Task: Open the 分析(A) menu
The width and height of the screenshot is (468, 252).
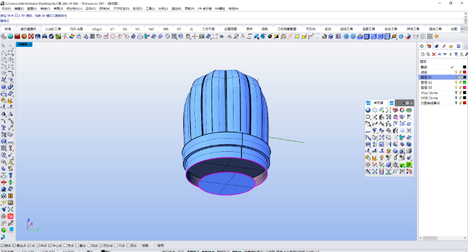Action: click(x=163, y=9)
